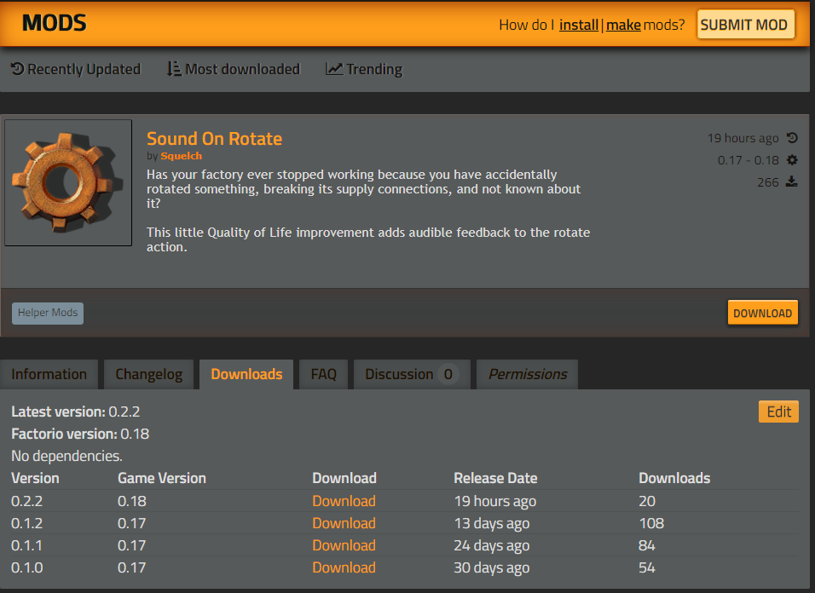Image resolution: width=815 pixels, height=593 pixels.
Task: Open the Most downloaded list
Action: [234, 69]
